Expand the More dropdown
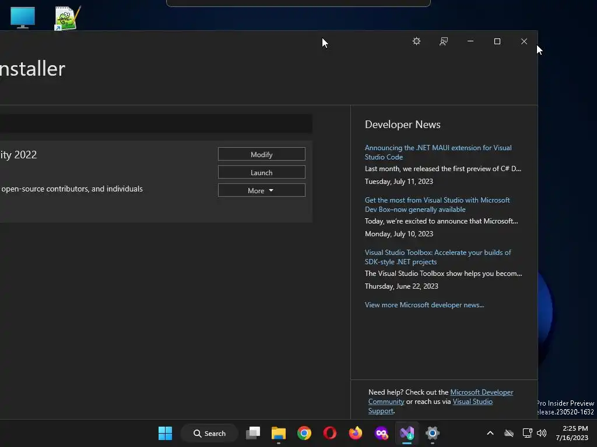The width and height of the screenshot is (597, 447). [262, 190]
